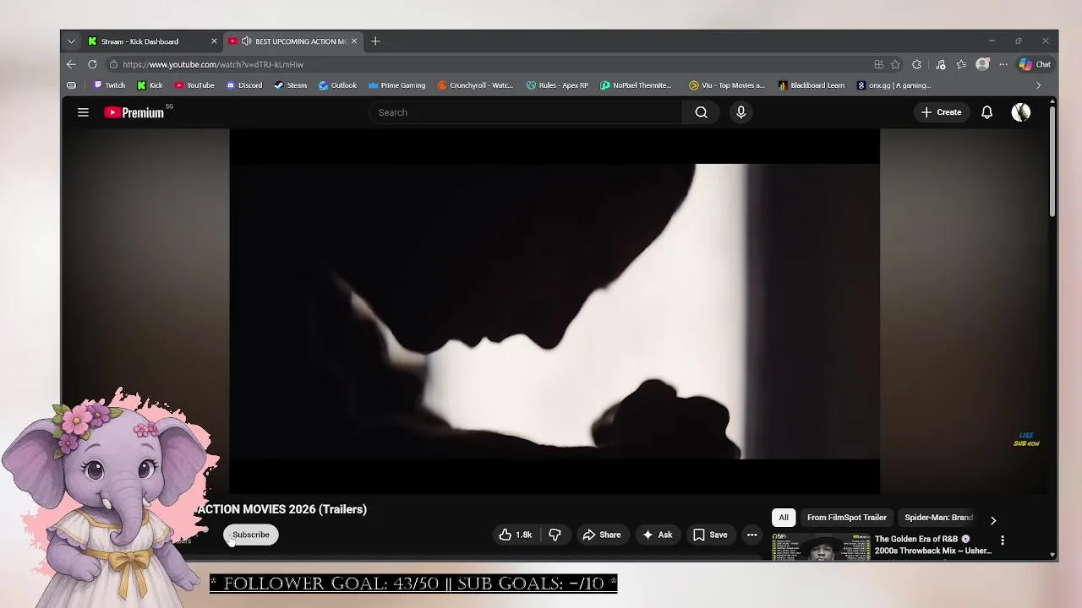
Task: Go back in browser history
Action: [71, 64]
